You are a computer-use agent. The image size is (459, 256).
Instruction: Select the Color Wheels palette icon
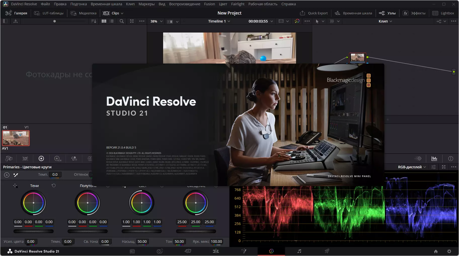point(41,159)
